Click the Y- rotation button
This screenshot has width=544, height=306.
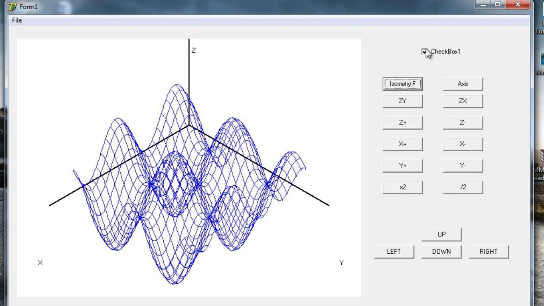click(463, 165)
